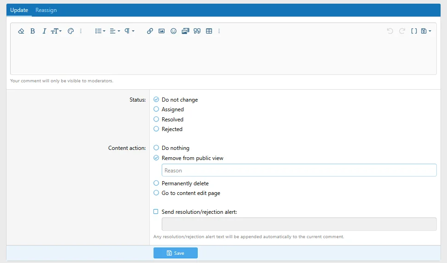
Task: Toggle bold text formatting
Action: click(x=33, y=31)
